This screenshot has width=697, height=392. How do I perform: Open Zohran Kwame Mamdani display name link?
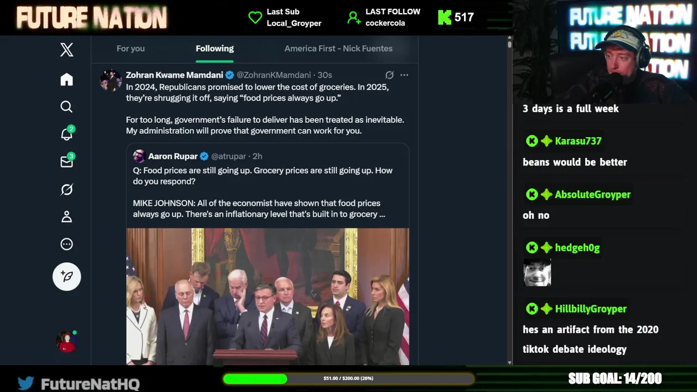[x=174, y=75]
